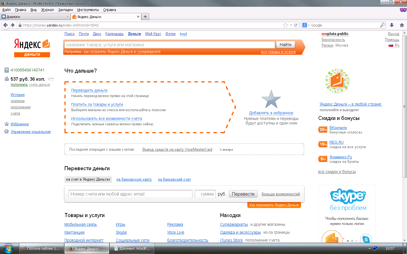Viewport: 407px width, 254px height.
Task: Select the на банковскую карту transfer tab
Action: click(x=134, y=179)
